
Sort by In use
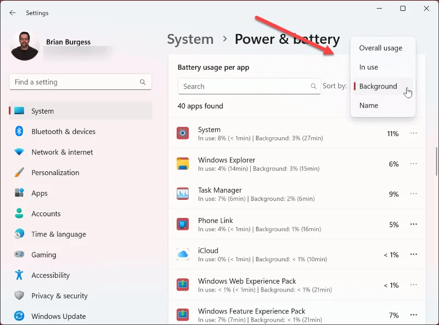point(382,67)
